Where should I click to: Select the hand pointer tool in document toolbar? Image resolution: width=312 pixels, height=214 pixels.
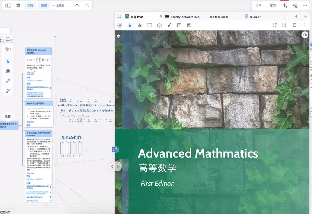point(130,25)
